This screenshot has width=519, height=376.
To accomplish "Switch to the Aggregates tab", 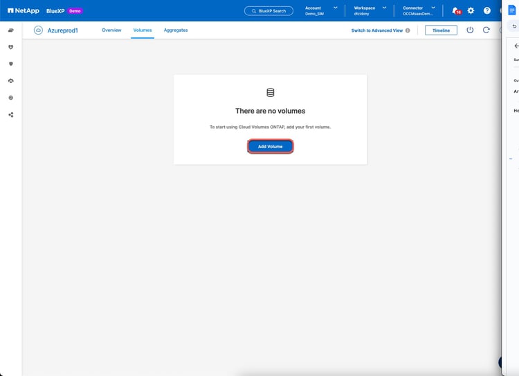I will [176, 30].
